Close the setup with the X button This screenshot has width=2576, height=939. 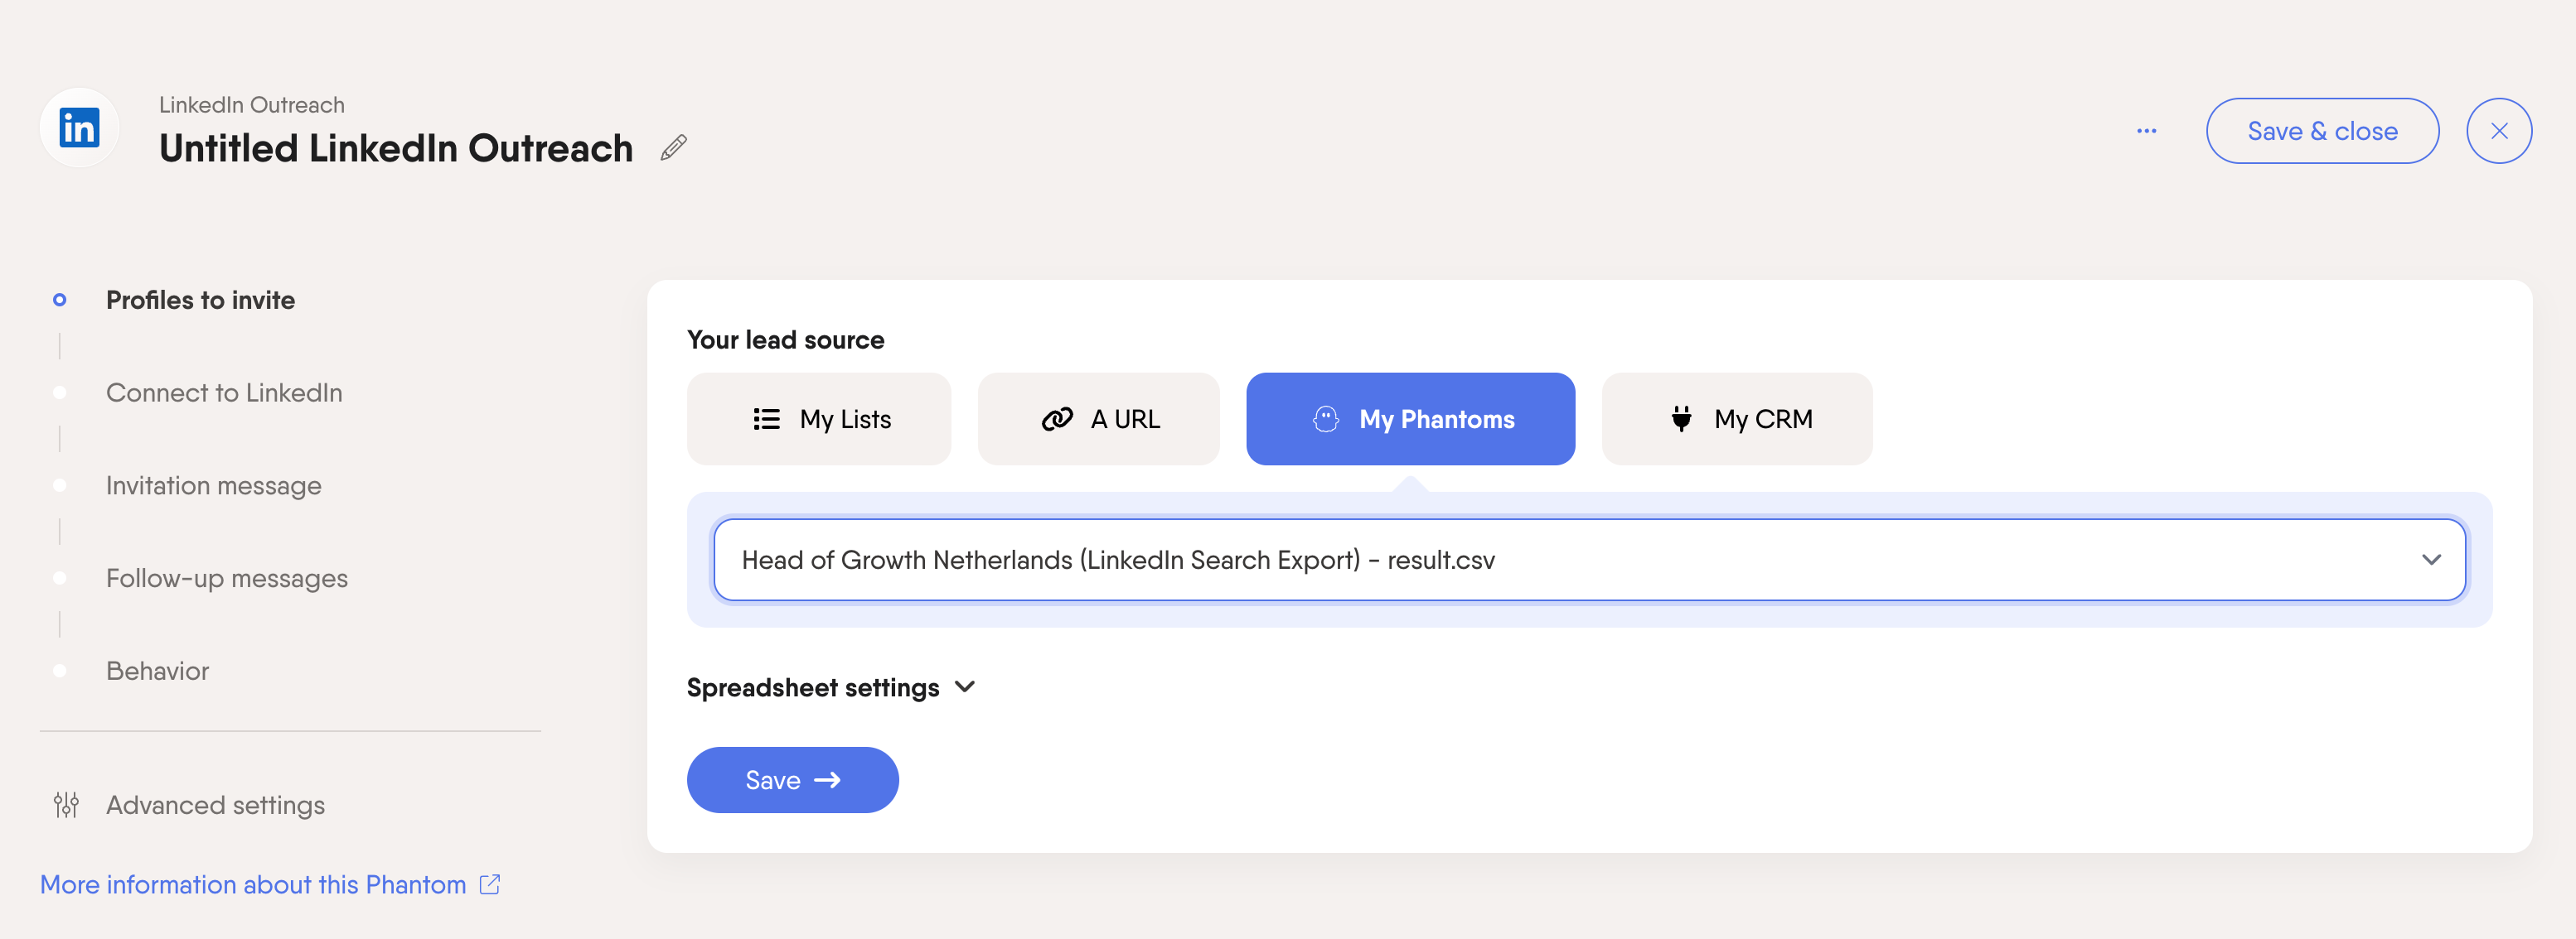(x=2498, y=131)
